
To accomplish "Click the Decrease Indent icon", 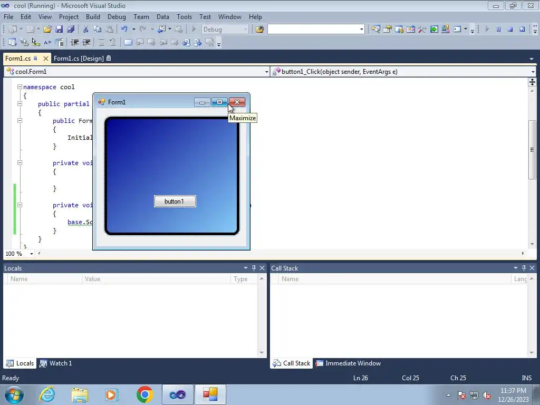I will [74, 42].
